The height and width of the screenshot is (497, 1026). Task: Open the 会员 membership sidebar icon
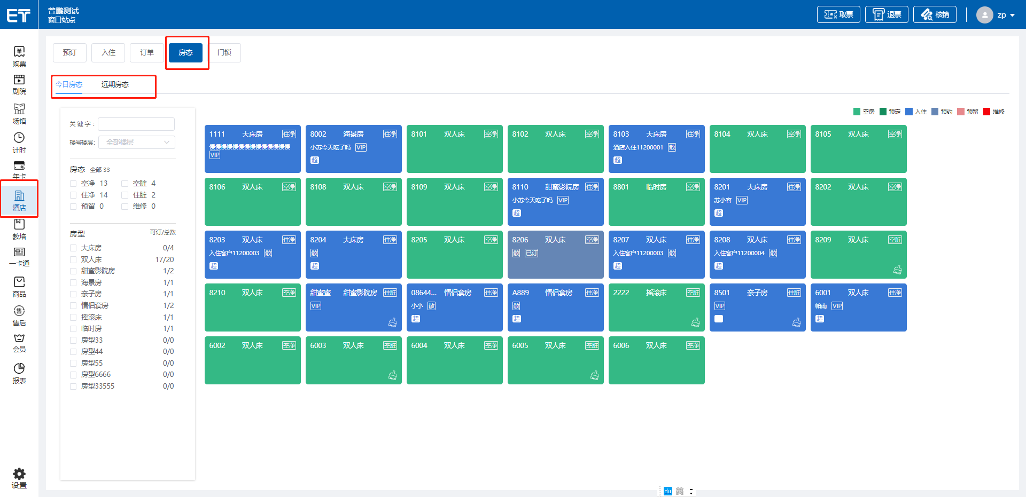click(19, 343)
